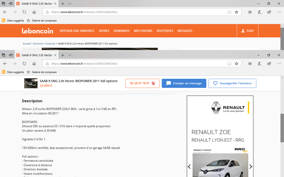Click Forward arrow in upper browser window
Screen dimensions: 284x177
(15, 12)
